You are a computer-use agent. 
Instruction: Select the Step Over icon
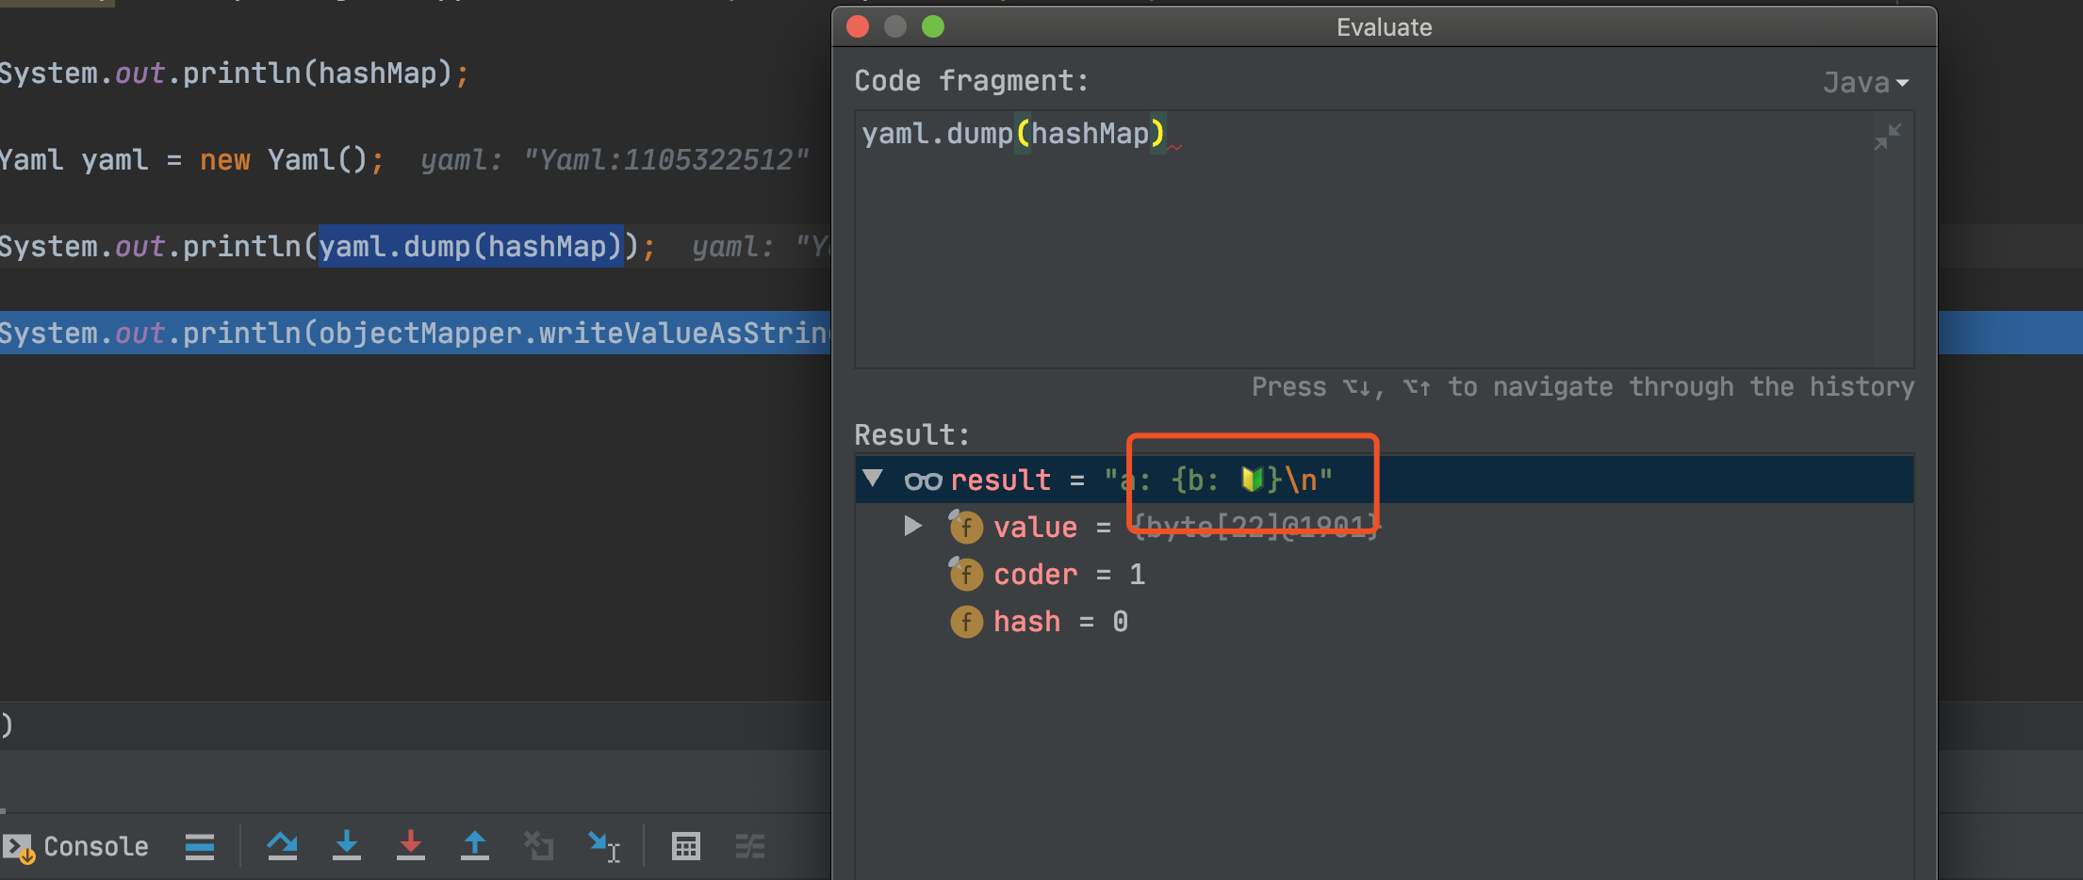click(282, 845)
